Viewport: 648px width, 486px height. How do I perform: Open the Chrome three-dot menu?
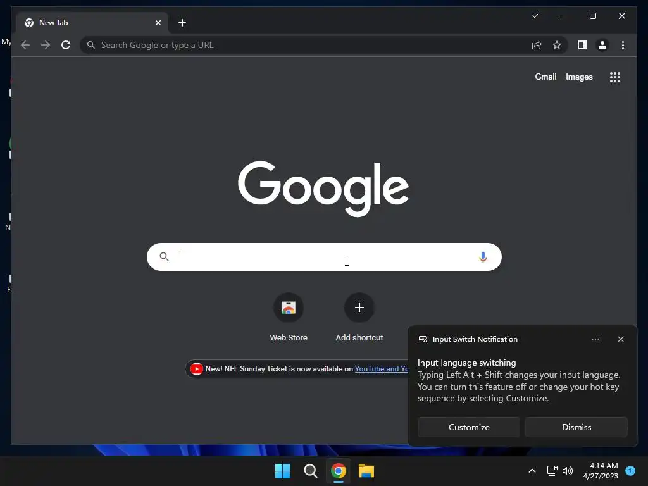623,45
